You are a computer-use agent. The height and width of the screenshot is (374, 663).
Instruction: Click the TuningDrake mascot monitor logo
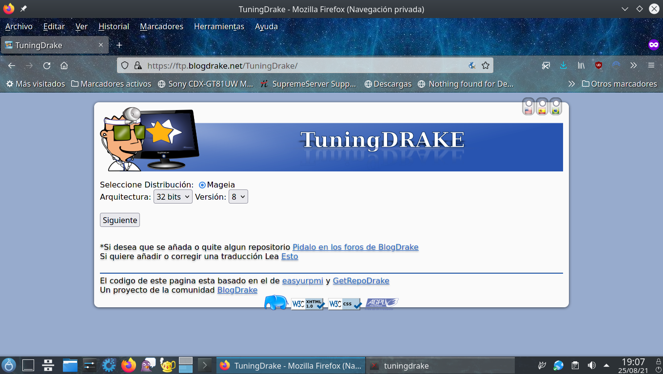pyautogui.click(x=149, y=139)
